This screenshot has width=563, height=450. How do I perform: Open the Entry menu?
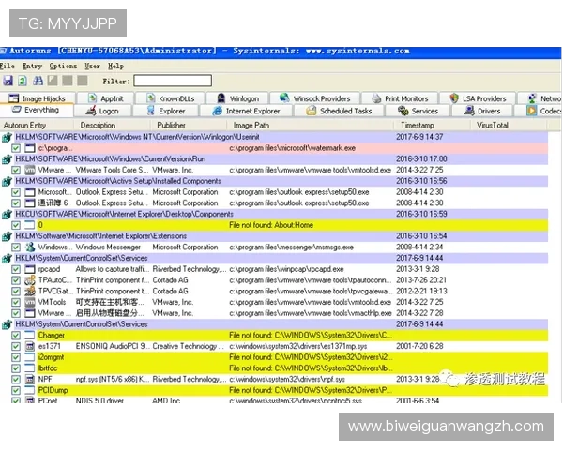tap(32, 66)
